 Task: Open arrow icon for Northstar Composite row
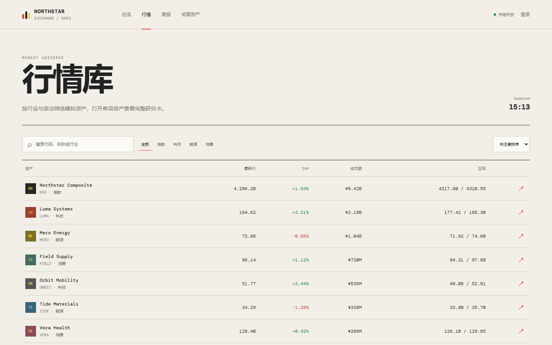521,189
